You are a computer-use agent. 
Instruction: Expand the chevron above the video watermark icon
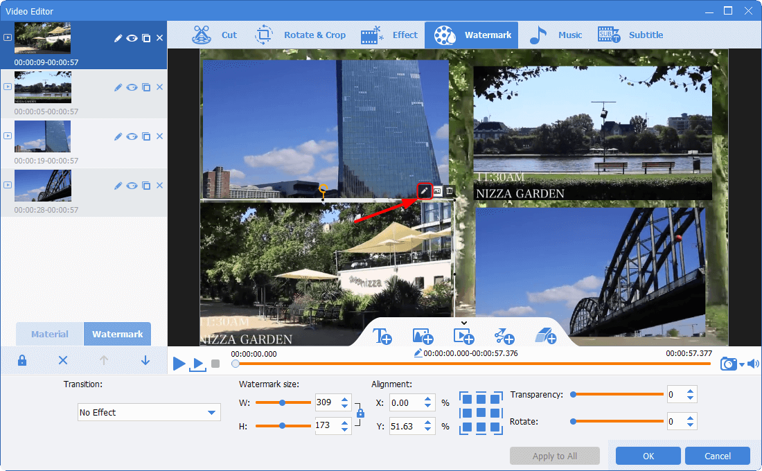[463, 322]
